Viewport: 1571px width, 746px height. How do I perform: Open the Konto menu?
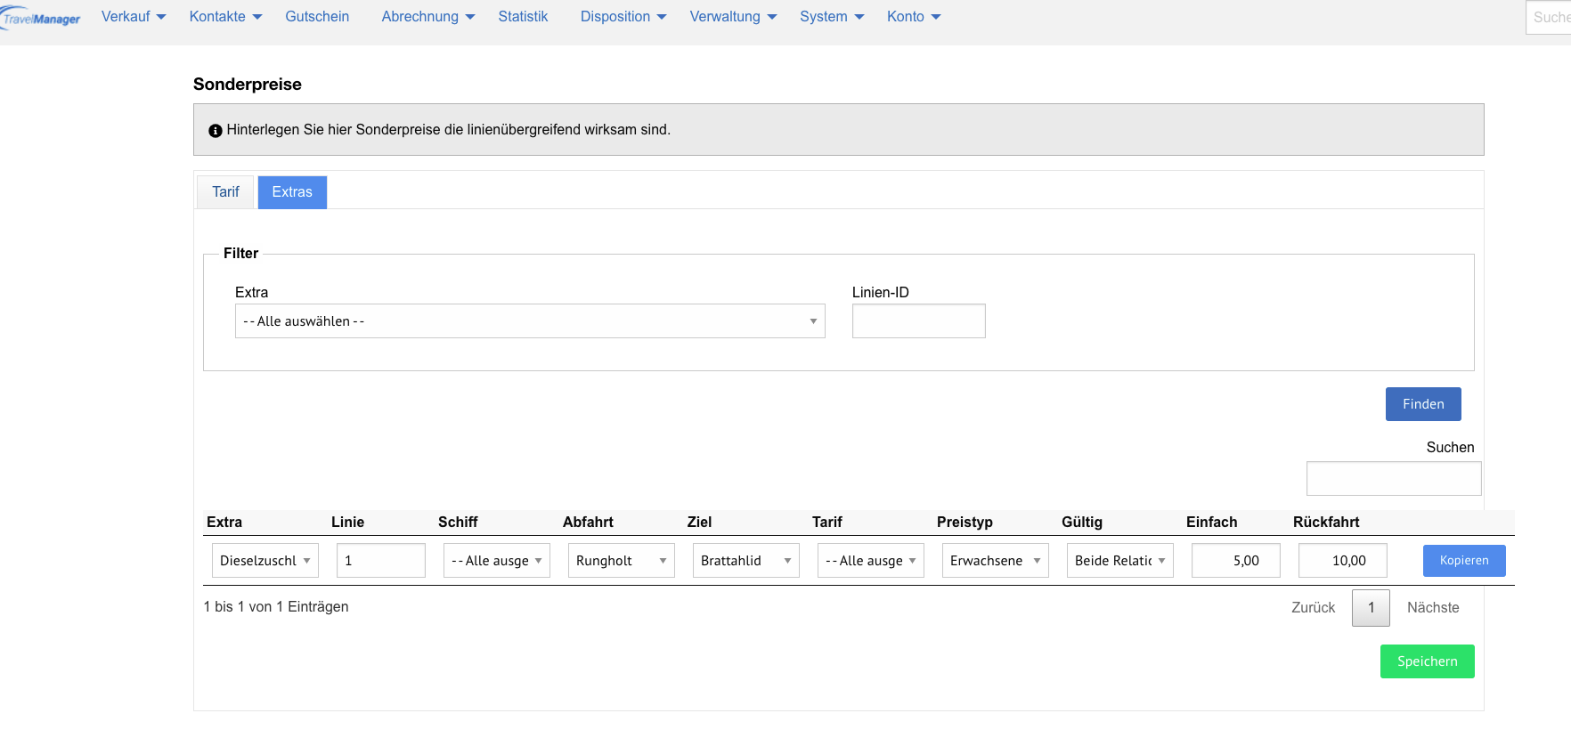coord(914,17)
